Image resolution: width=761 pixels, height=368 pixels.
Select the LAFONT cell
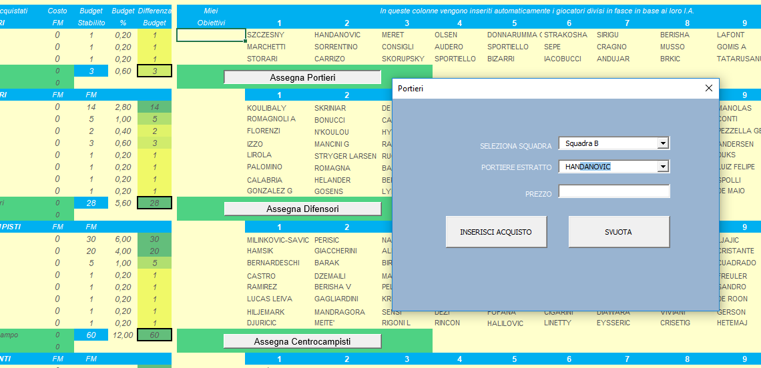pos(730,35)
